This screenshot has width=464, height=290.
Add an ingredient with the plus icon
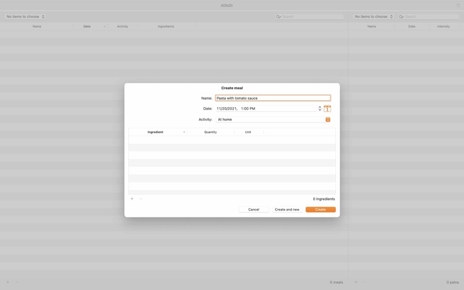[x=132, y=199]
